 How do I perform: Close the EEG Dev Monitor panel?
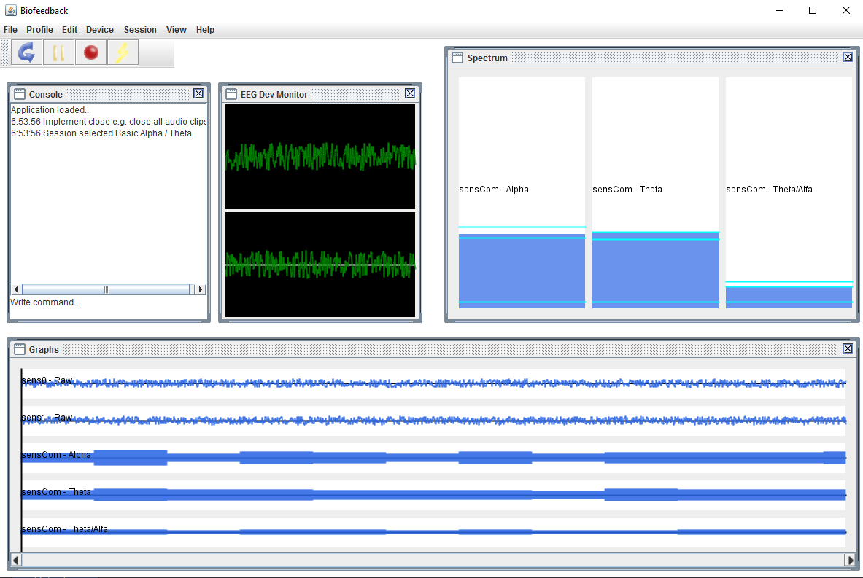(410, 93)
